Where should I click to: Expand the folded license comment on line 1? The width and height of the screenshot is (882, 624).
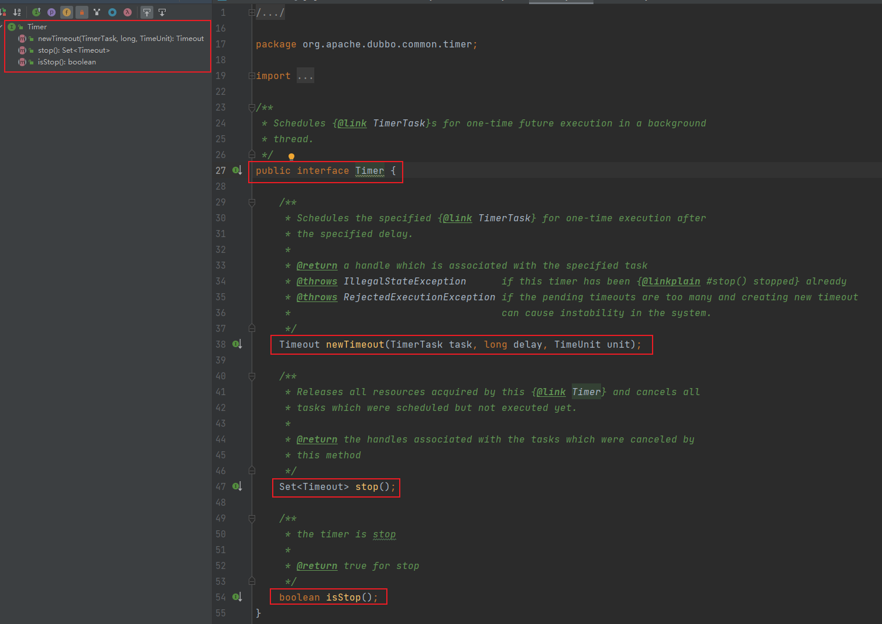click(x=252, y=12)
